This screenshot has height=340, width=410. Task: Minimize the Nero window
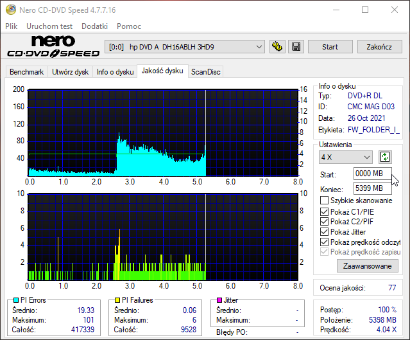pyautogui.click(x=336, y=10)
